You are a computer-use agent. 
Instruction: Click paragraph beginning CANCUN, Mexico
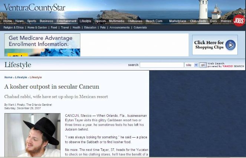[x=106, y=122]
